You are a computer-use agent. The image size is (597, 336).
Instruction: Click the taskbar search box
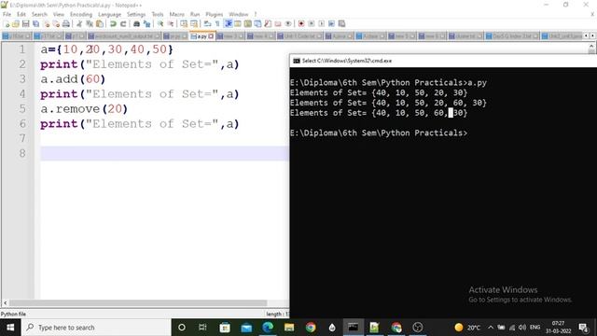(96, 328)
